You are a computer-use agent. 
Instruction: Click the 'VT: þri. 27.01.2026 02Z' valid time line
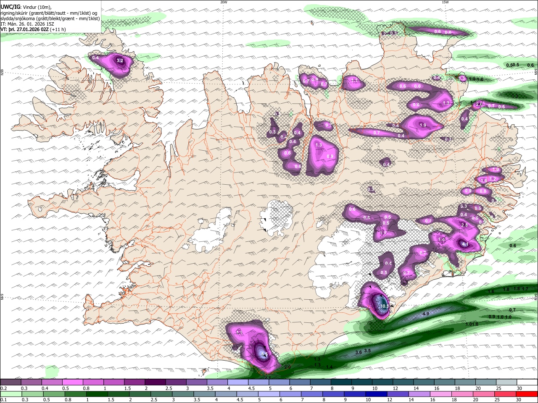click(25, 29)
